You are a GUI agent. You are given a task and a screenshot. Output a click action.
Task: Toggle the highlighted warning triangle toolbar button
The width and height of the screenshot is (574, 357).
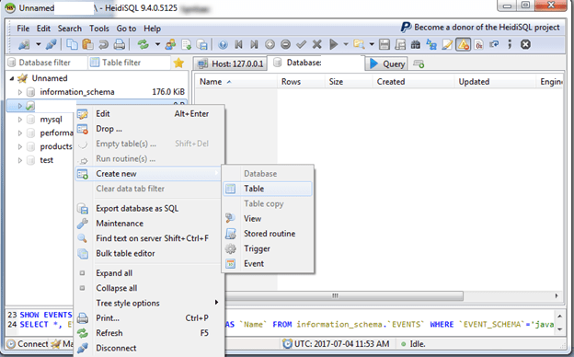click(x=464, y=45)
